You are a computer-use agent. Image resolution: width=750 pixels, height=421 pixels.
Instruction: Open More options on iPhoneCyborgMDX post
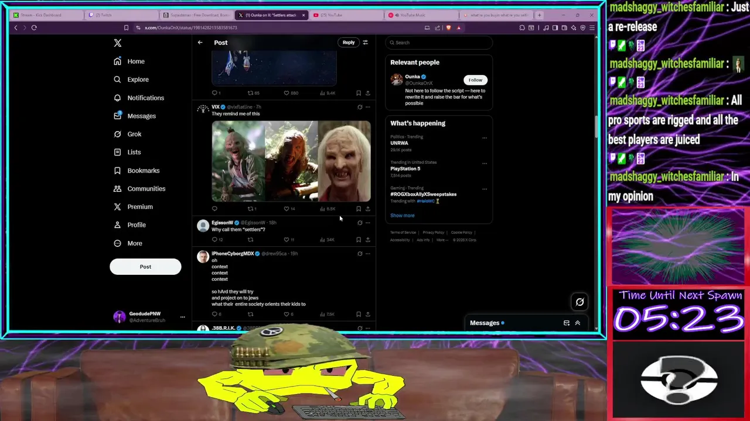(368, 254)
